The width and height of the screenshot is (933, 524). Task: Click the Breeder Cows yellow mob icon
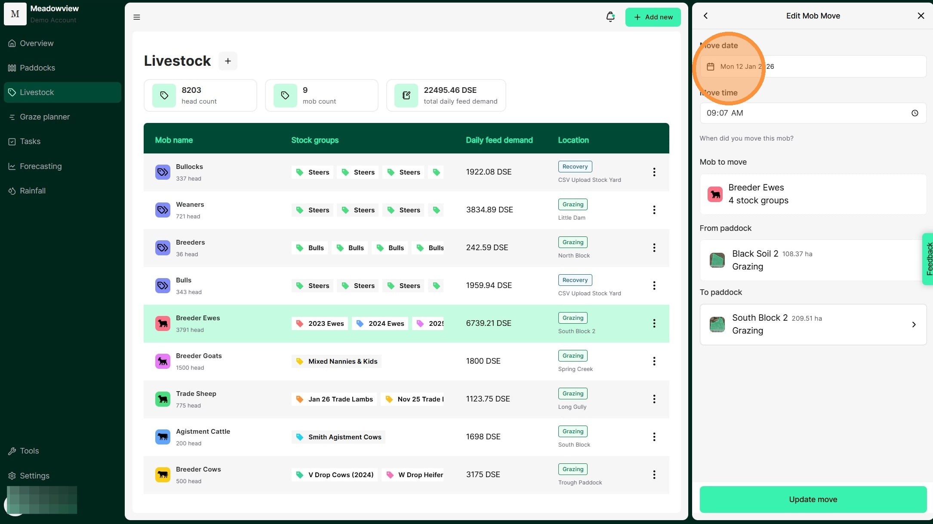(163, 475)
